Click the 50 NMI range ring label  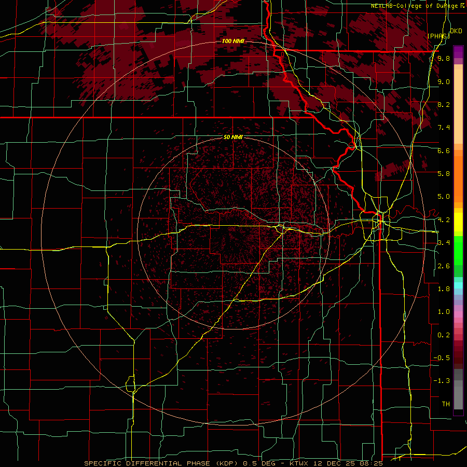tap(233, 138)
